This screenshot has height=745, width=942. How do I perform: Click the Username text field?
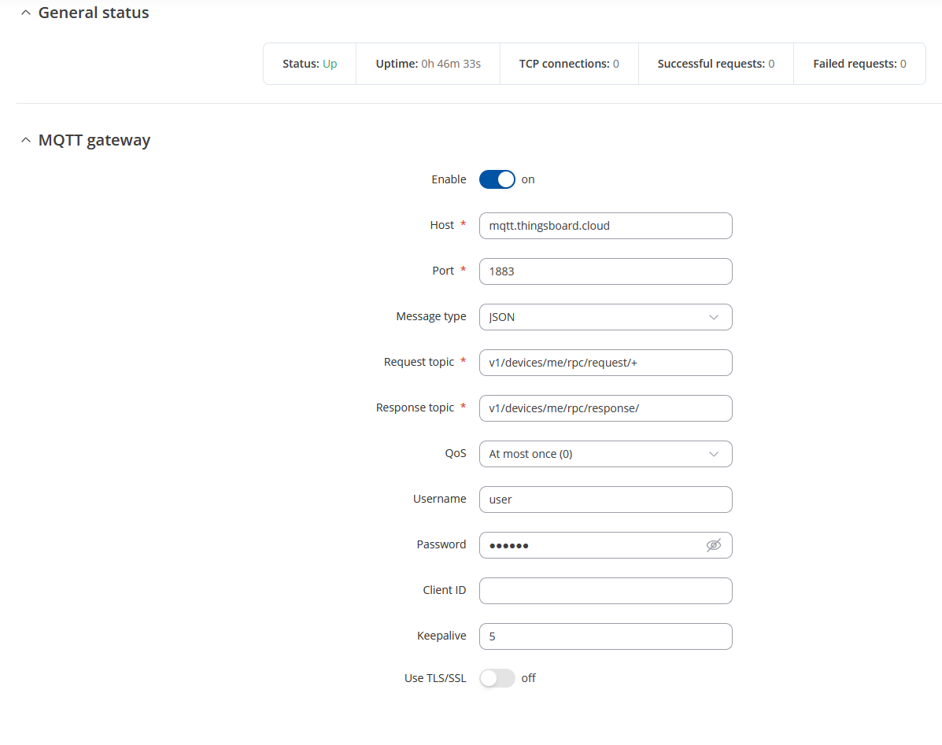coord(605,500)
